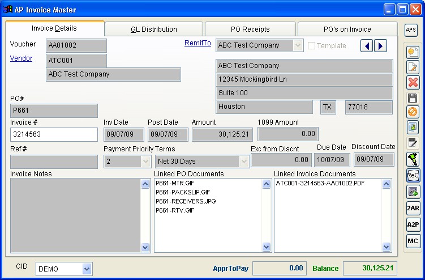Click the Invoice # input field

(54, 134)
